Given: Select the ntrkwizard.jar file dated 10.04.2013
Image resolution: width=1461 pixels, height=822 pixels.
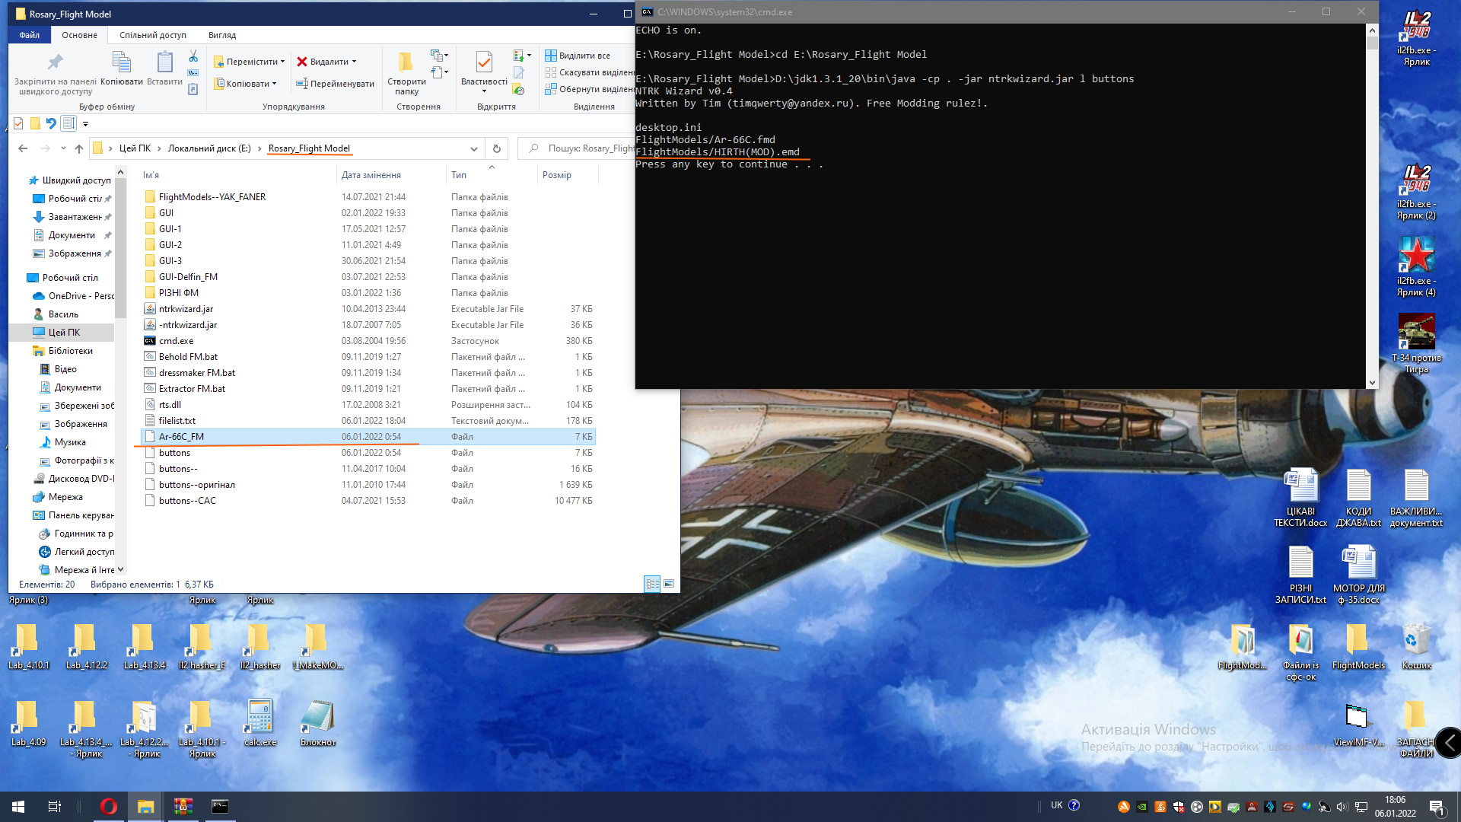Looking at the screenshot, I should click(186, 309).
